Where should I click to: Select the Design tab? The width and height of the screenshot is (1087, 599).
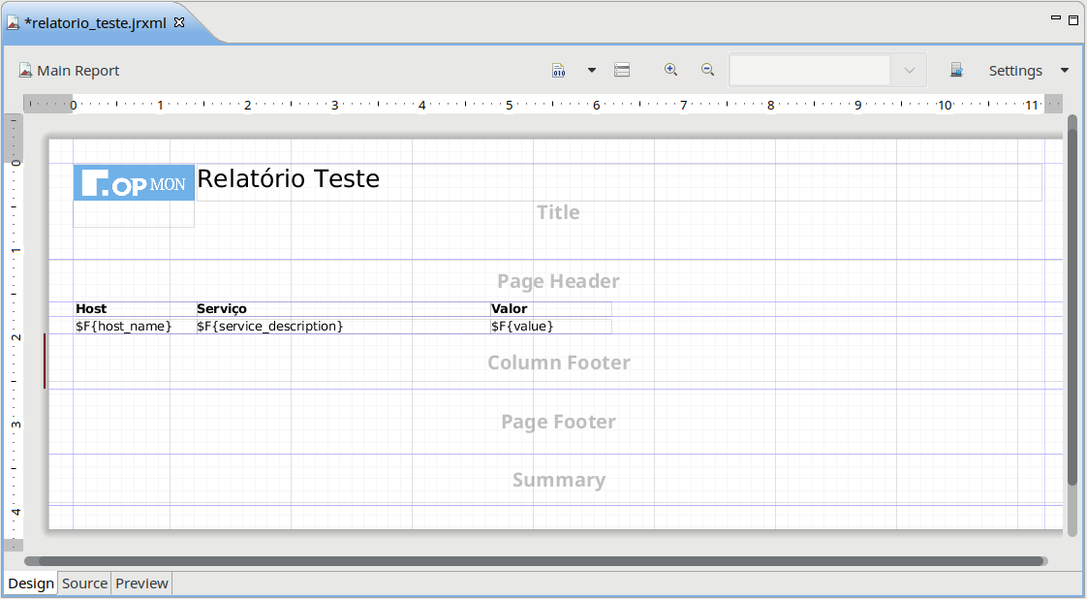click(31, 583)
